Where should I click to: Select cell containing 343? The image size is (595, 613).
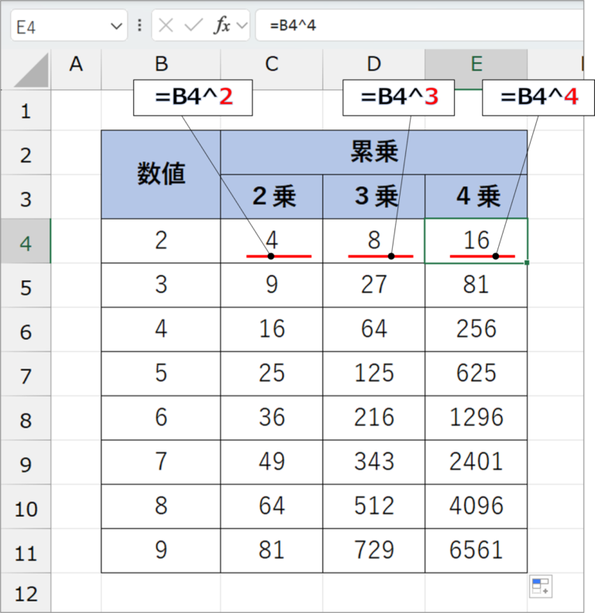[x=373, y=462]
